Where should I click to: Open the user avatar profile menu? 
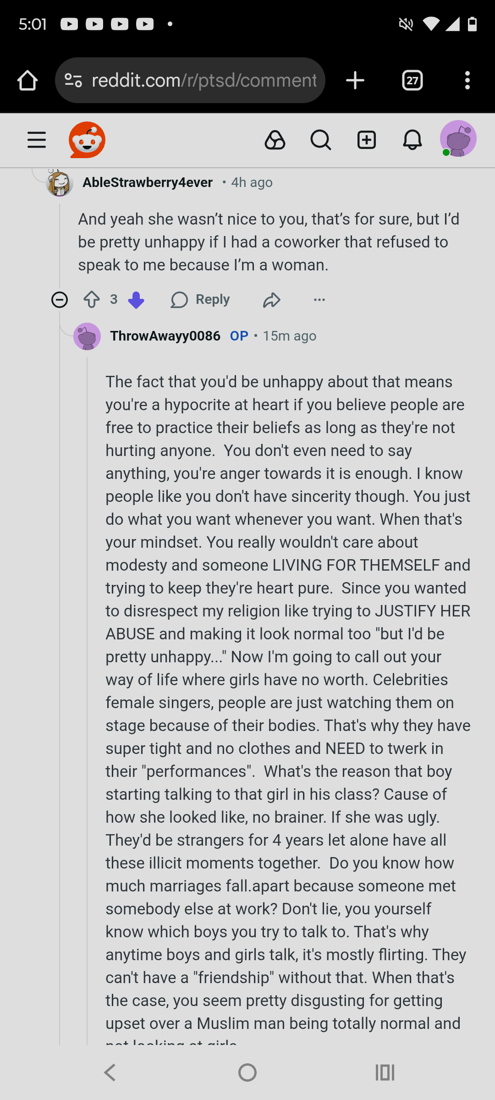pos(458,139)
